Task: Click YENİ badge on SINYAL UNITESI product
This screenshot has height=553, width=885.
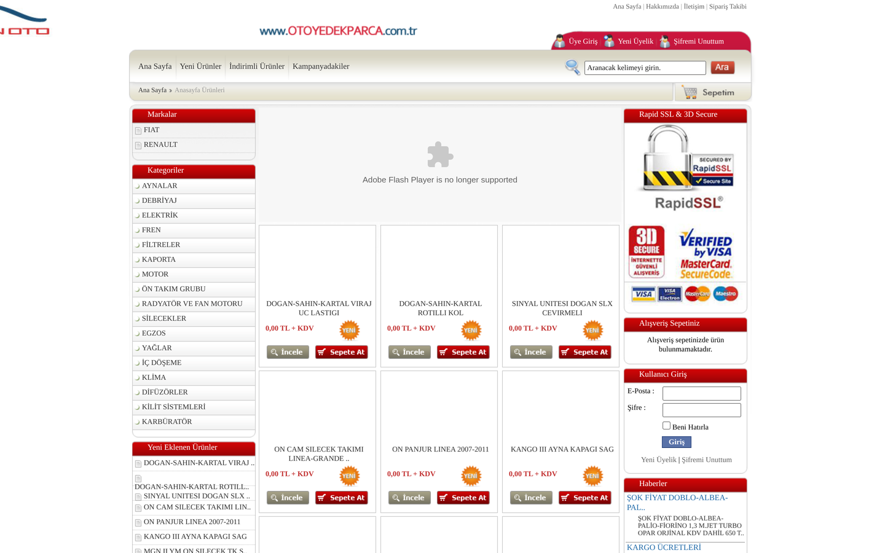Action: (592, 330)
